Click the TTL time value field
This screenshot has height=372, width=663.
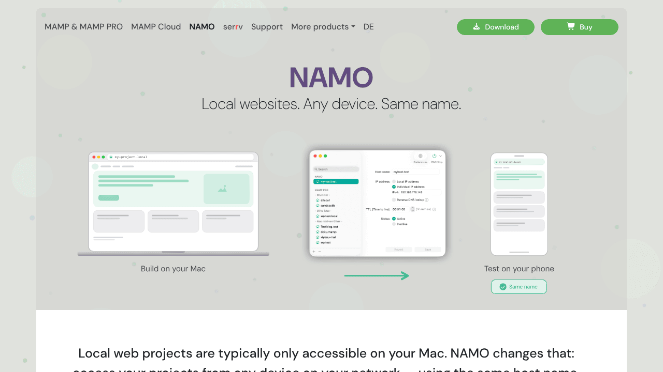pos(400,209)
